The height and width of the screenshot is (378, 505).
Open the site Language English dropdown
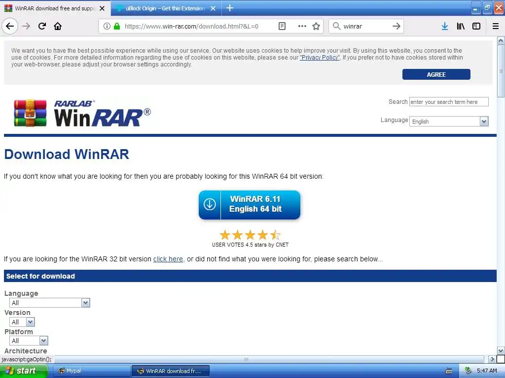[449, 121]
